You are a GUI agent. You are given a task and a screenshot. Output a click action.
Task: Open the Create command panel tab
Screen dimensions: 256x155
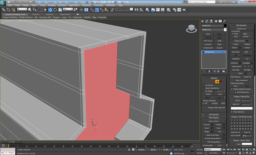(x=203, y=21)
